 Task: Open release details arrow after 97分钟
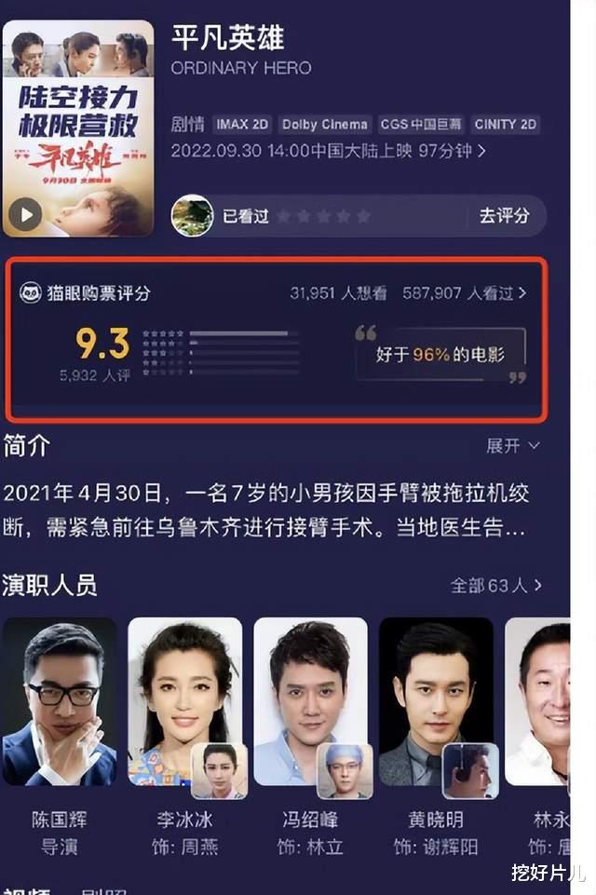pyautogui.click(x=481, y=151)
